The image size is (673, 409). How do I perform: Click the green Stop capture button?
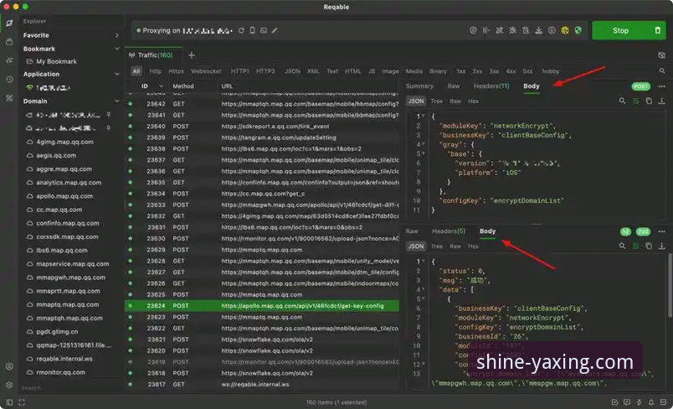coord(621,30)
